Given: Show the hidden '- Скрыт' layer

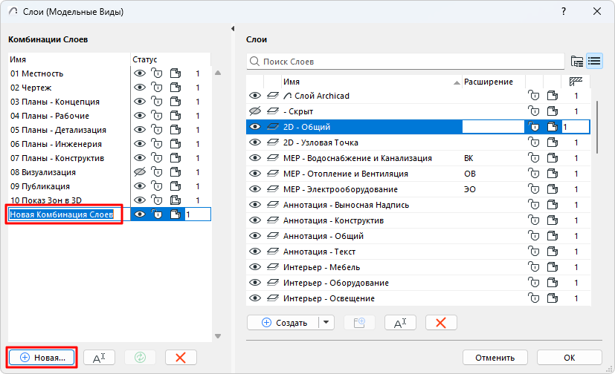Looking at the screenshot, I should pyautogui.click(x=255, y=111).
